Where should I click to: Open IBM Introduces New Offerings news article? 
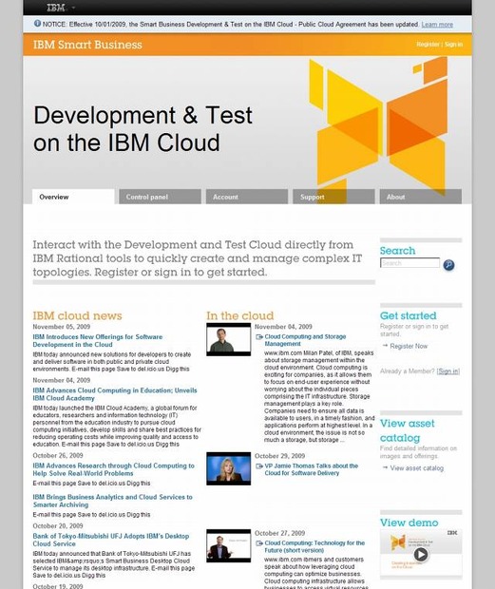point(98,341)
